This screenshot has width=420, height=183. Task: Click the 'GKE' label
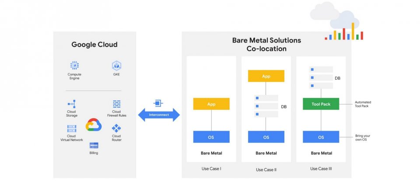(116, 75)
